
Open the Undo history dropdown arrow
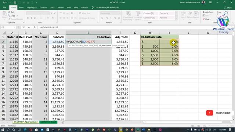[x=7, y=3]
